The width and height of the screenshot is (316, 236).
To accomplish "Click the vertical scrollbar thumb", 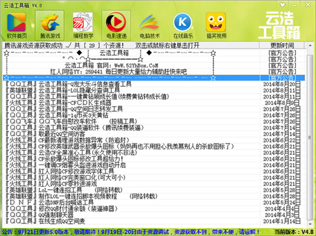I will pos(310,137).
